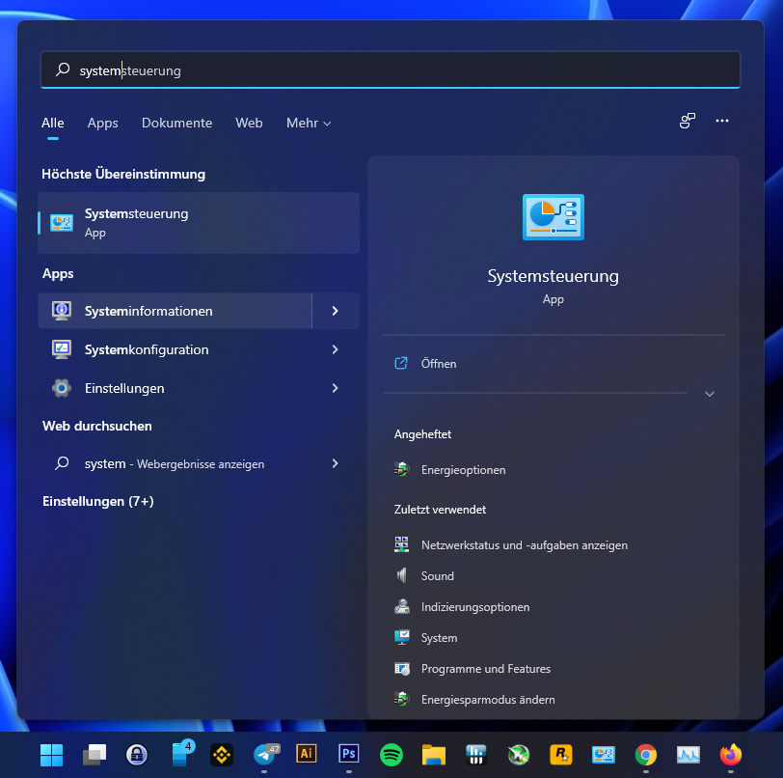Open Telegram on the taskbar
783x778 pixels.
click(264, 755)
